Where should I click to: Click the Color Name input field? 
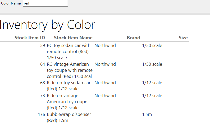(45, 3)
